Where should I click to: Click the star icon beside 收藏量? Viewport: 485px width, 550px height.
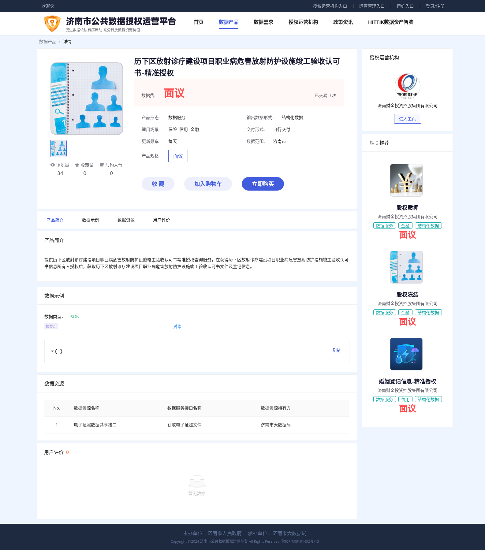(77, 165)
